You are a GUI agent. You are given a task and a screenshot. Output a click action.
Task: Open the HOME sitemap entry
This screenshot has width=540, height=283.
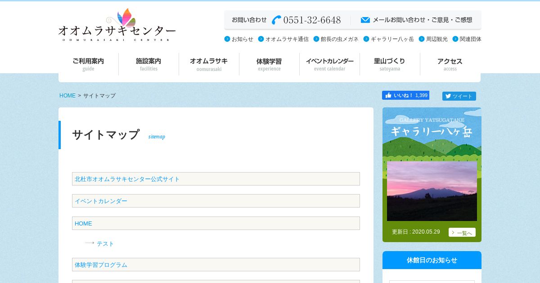[83, 223]
